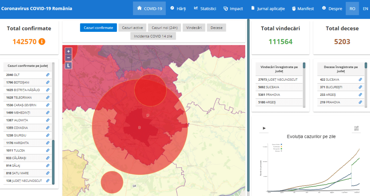Select Vindecări map filter
The height and width of the screenshot is (196, 370).
coord(194,28)
